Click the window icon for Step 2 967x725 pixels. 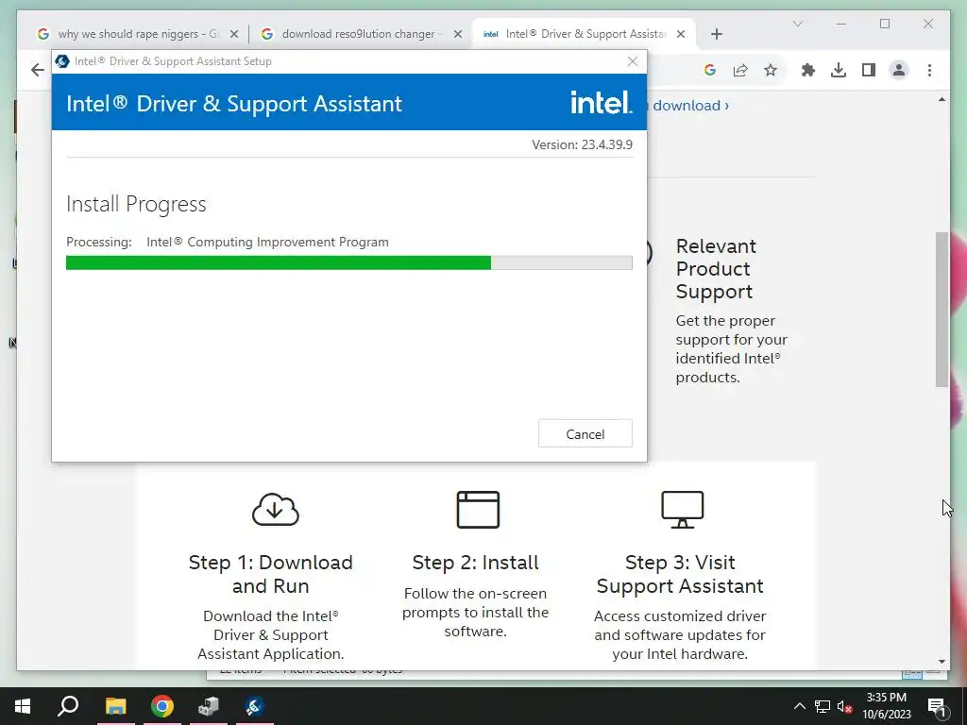(x=478, y=509)
